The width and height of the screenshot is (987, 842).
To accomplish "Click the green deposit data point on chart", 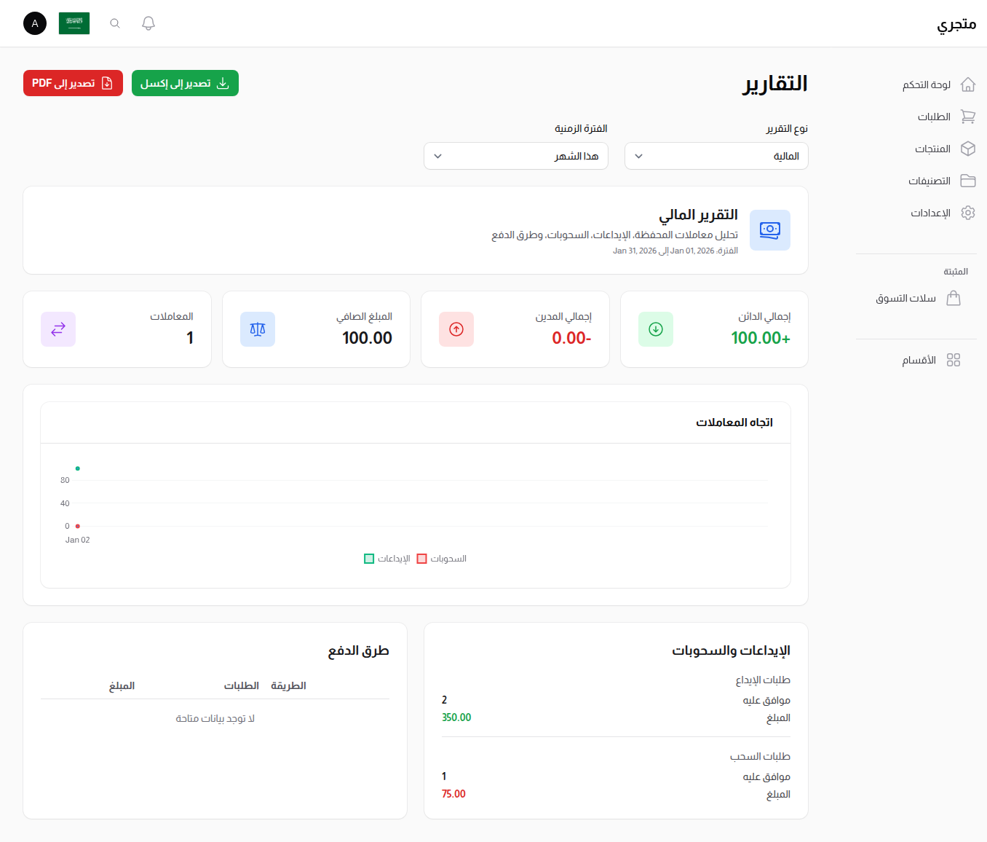I will 78,468.
